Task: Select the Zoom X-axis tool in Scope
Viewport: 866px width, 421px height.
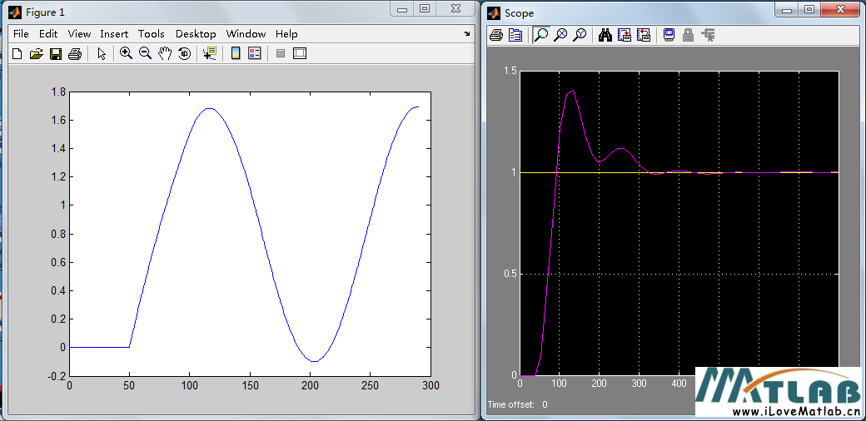Action: pyautogui.click(x=560, y=35)
